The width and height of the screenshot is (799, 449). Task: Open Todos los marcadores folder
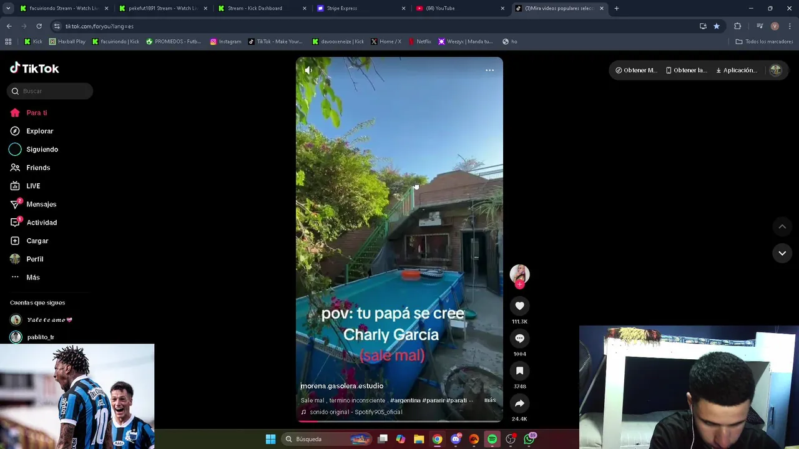764,42
